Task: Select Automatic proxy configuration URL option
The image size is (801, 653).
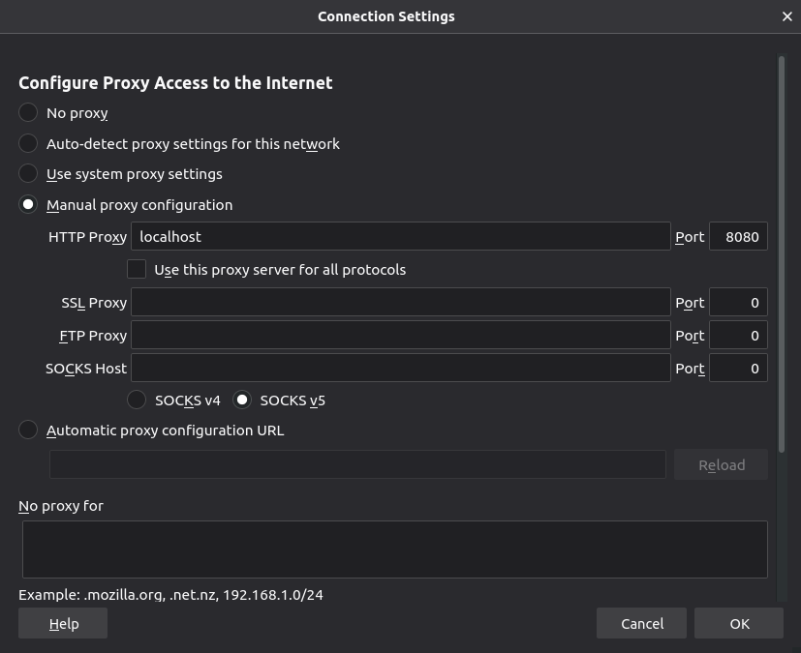Action: [x=29, y=430]
